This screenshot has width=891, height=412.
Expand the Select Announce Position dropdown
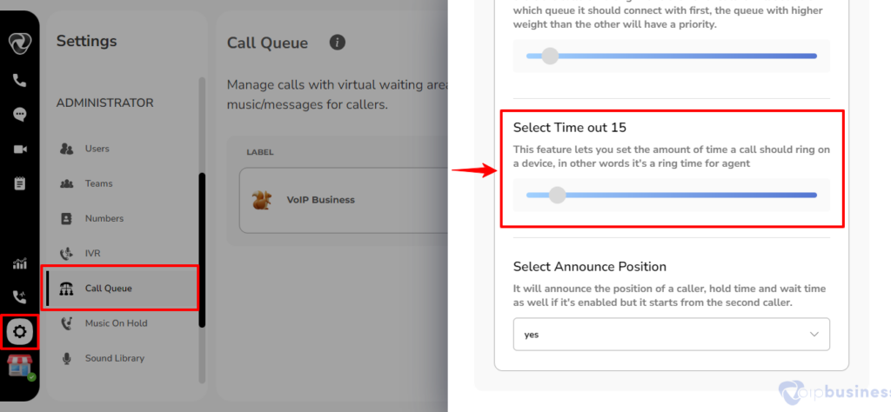pos(671,335)
